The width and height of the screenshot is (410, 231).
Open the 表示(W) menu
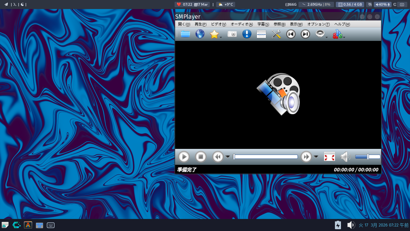tap(296, 24)
